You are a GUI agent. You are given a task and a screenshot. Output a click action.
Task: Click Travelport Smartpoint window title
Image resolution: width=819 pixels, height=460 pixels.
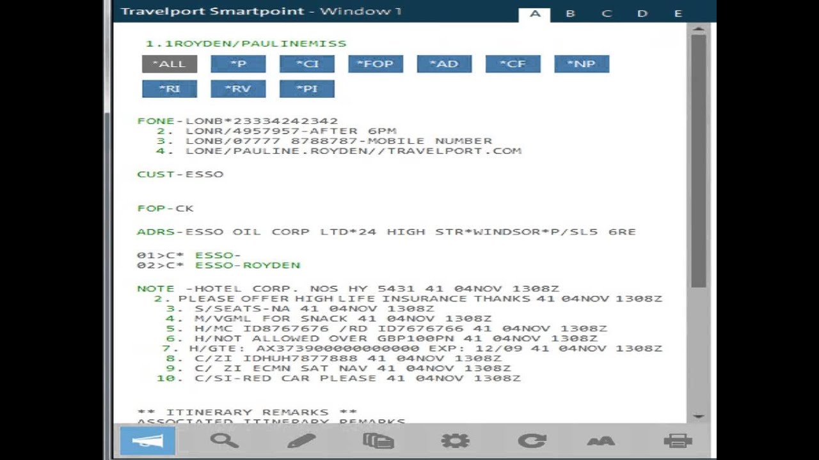(260, 11)
